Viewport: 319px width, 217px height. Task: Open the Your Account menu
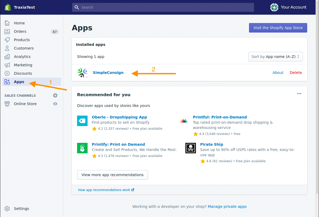pos(288,7)
